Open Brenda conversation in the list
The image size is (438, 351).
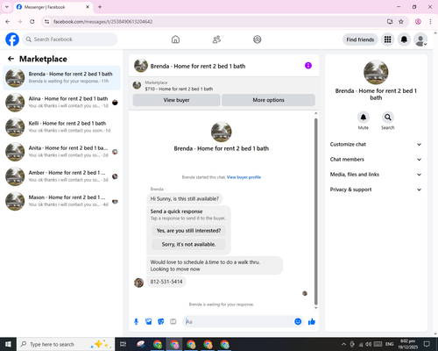coord(61,78)
